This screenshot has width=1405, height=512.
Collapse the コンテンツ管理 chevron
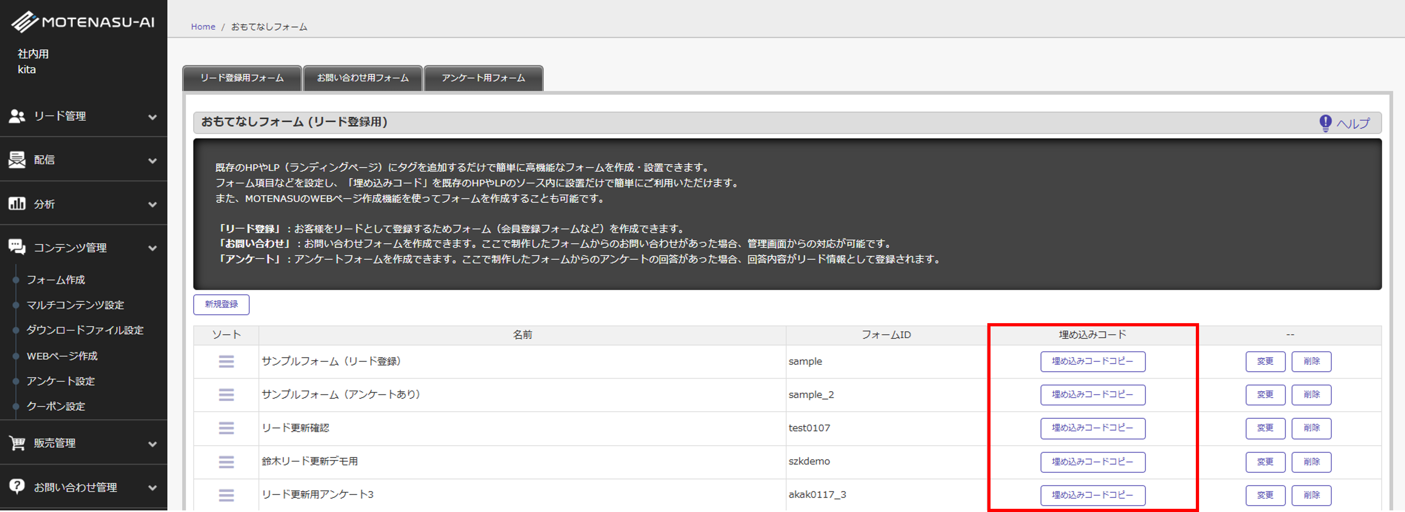point(153,249)
